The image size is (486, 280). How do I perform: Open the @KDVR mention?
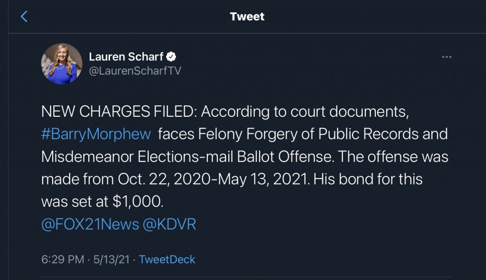coord(169,224)
